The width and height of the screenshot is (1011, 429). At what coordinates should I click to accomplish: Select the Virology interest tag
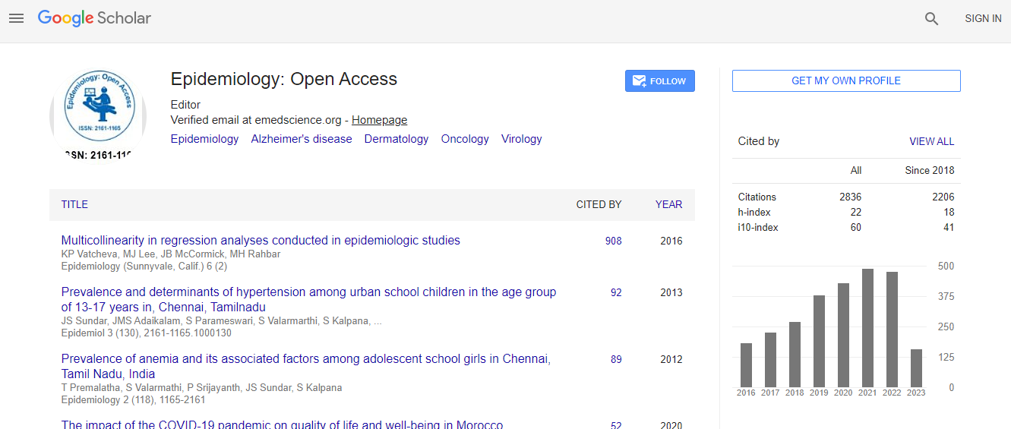coord(521,139)
